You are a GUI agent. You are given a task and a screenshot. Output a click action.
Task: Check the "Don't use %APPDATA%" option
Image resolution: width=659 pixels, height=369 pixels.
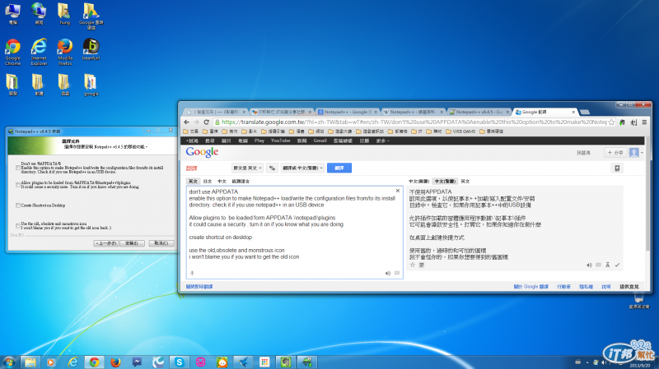click(x=17, y=168)
